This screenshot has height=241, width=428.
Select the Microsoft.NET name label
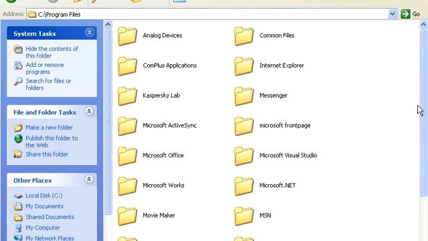tap(278, 185)
